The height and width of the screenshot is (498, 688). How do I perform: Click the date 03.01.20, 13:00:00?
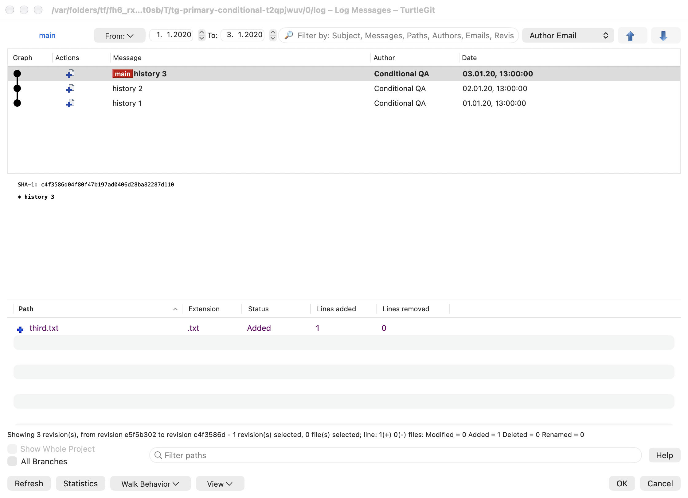click(x=498, y=74)
